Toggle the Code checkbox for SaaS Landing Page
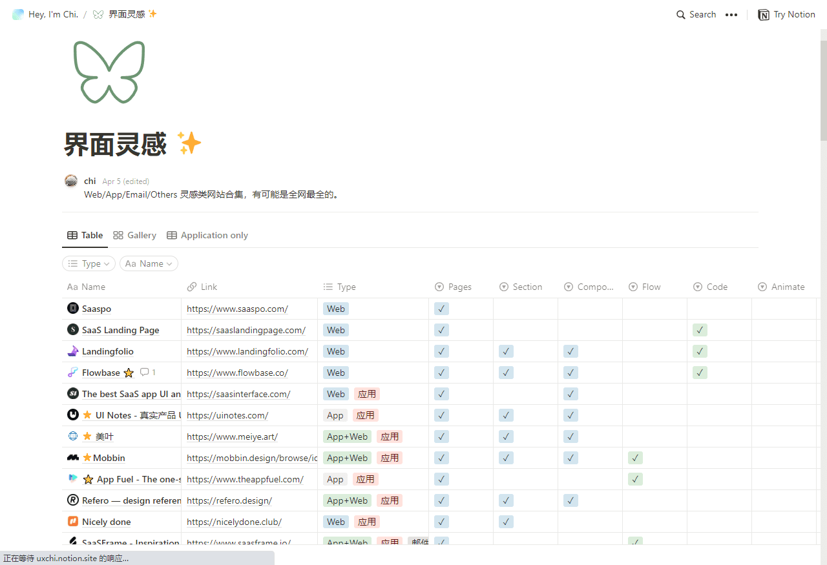827x565 pixels. pyautogui.click(x=700, y=330)
